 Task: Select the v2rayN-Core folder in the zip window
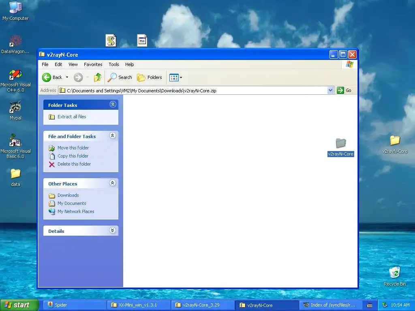(x=341, y=147)
